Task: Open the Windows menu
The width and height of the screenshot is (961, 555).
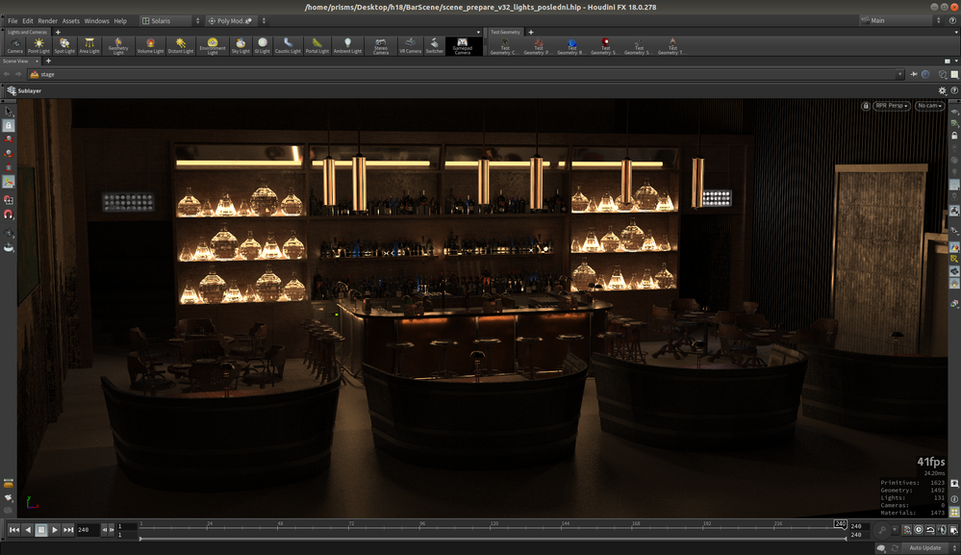Action: pos(97,21)
